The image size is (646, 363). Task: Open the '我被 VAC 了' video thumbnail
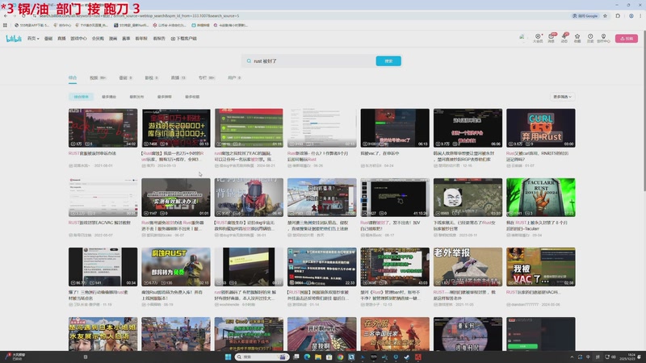coord(540,267)
